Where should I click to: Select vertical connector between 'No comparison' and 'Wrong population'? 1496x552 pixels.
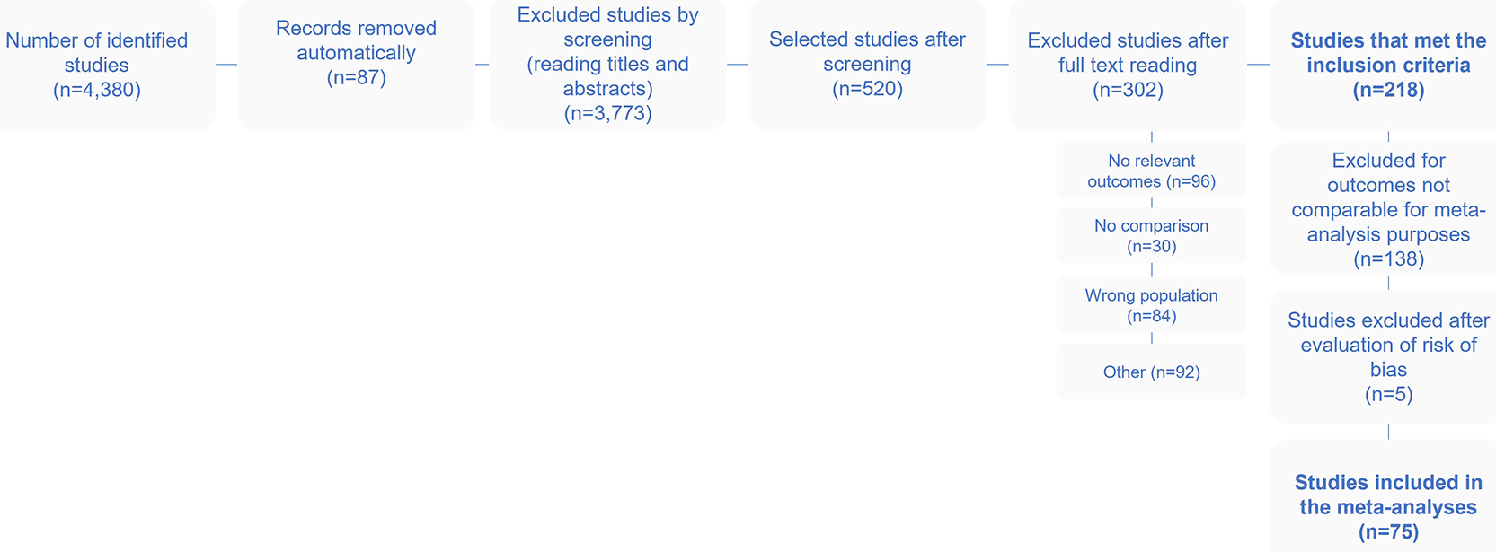1152,270
